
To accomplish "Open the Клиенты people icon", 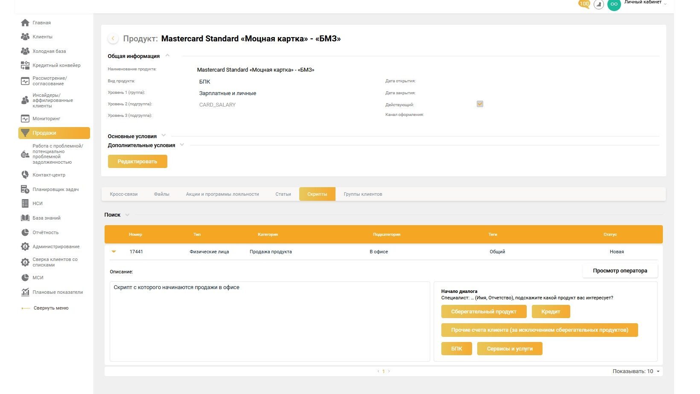I will (x=25, y=37).
